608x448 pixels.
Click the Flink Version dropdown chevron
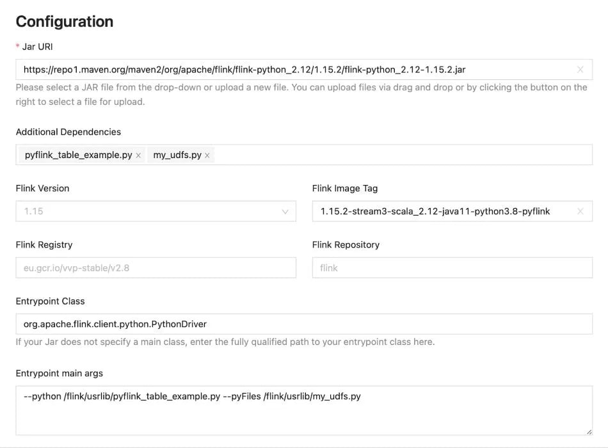pyautogui.click(x=286, y=211)
